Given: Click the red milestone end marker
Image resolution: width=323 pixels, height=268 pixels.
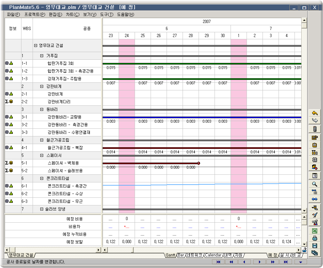Looking at the screenshot, I should click(199, 163).
